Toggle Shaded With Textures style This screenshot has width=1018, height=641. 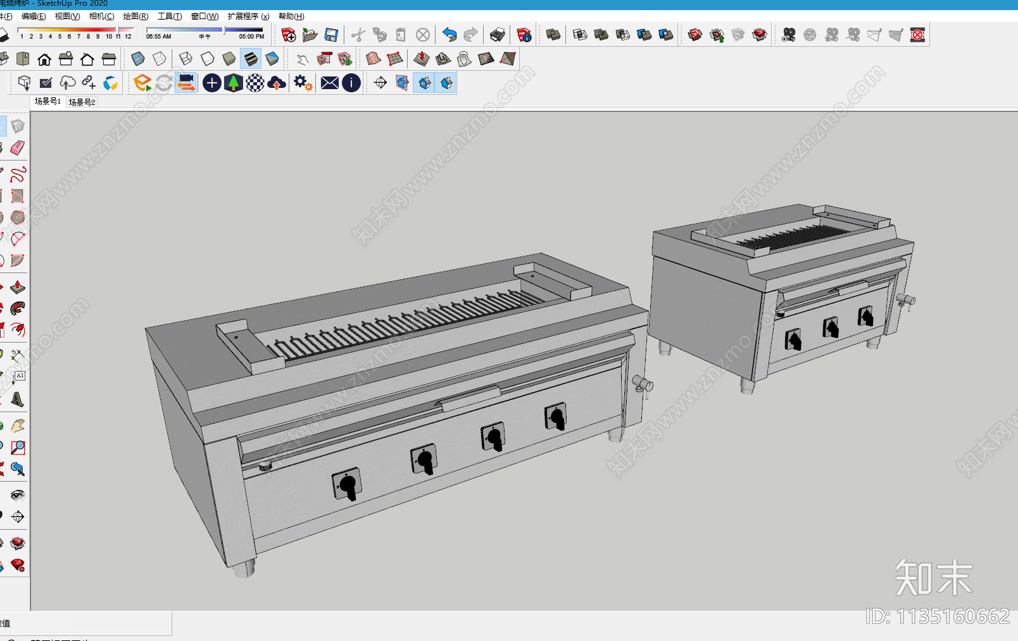[251, 59]
